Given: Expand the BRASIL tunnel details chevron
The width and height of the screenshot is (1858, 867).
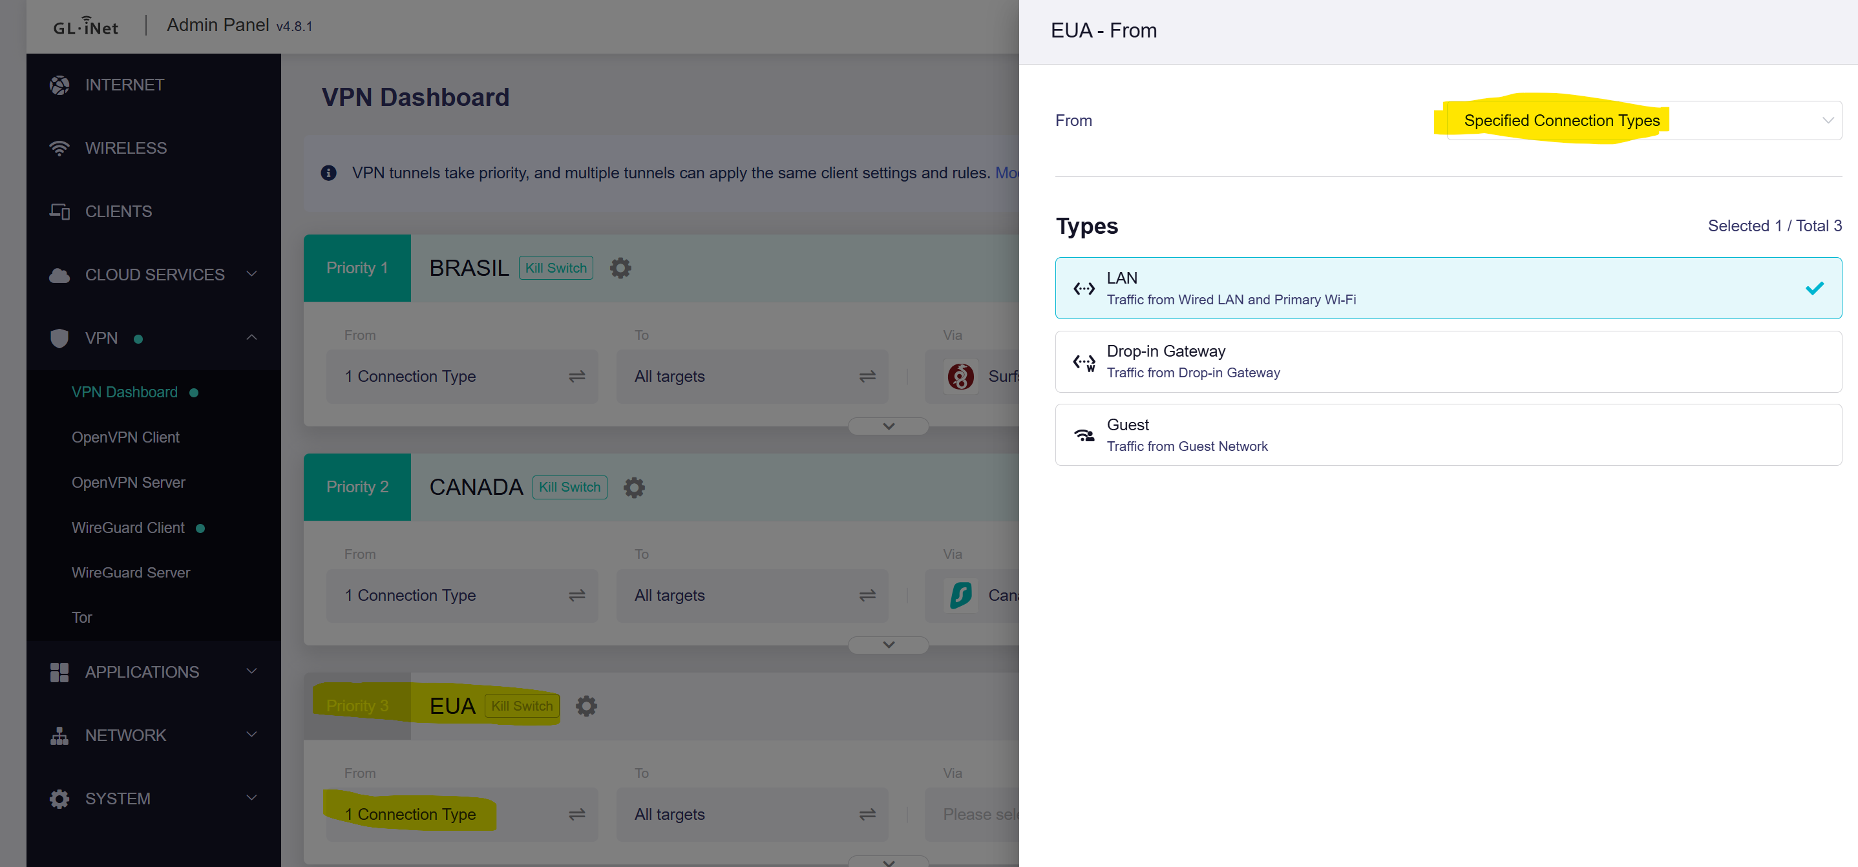Looking at the screenshot, I should tap(889, 426).
